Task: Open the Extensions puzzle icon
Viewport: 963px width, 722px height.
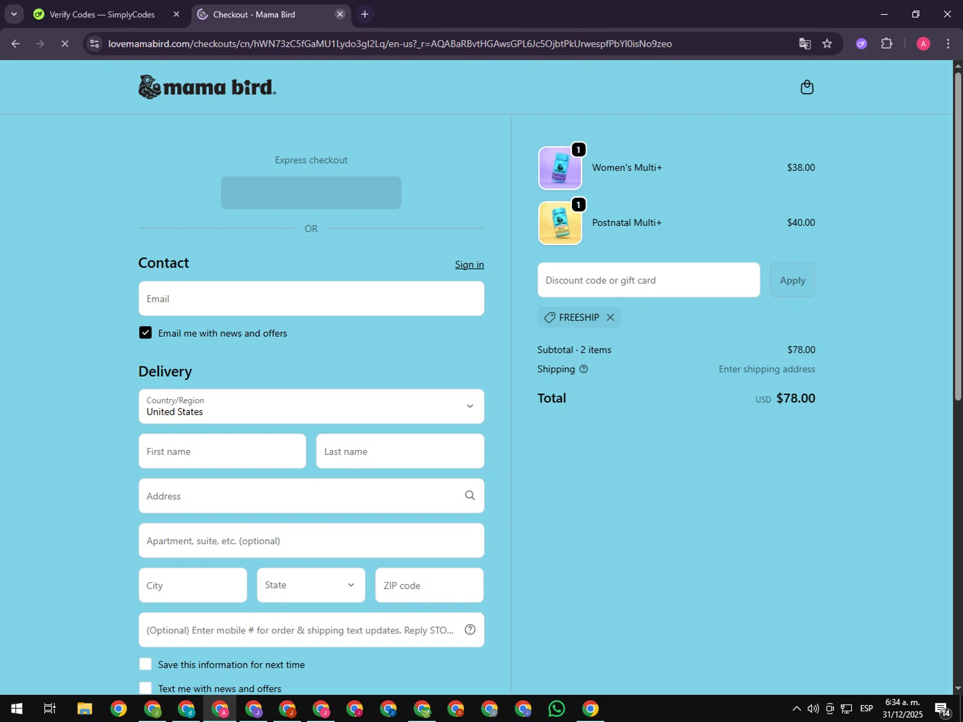Action: [887, 44]
